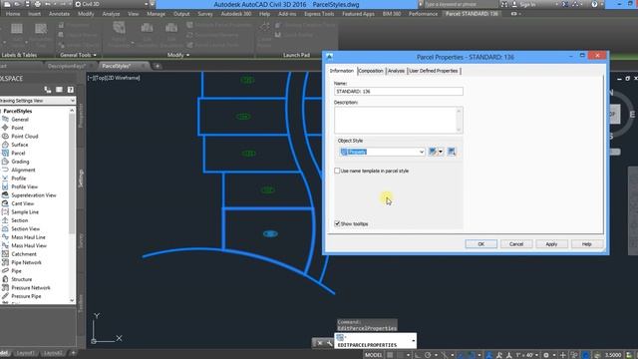The width and height of the screenshot is (638, 359).
Task: Click the edit object style icon
Action: [x=433, y=152]
